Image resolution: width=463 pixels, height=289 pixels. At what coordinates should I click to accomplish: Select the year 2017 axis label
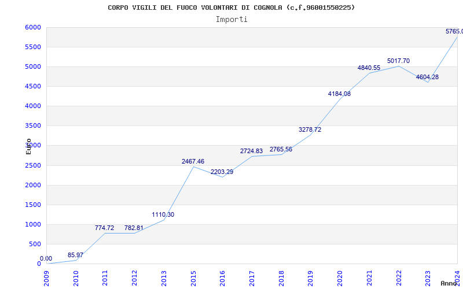(252, 279)
